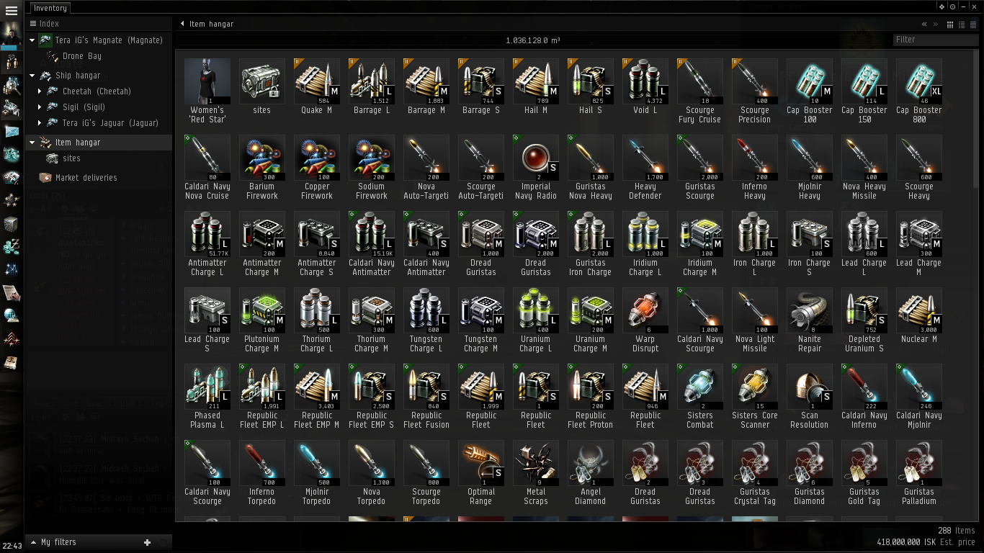Select the Sigil (Sigil) tree entry
The image size is (984, 553).
tap(84, 107)
